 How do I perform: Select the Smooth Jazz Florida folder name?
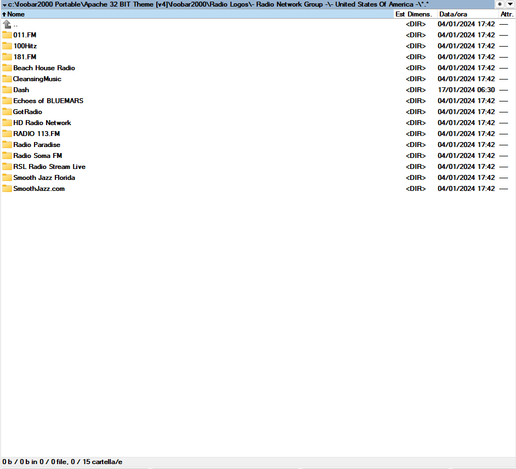coord(44,177)
